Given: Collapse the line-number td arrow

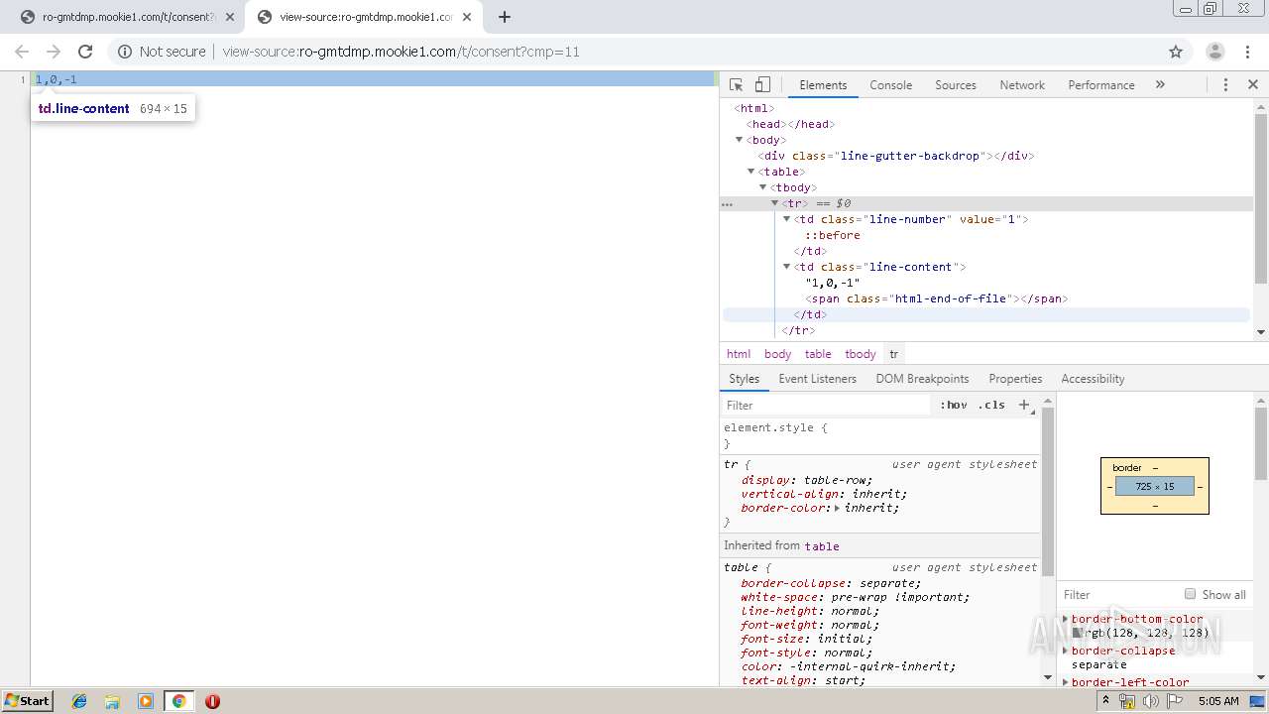Looking at the screenshot, I should 786,219.
